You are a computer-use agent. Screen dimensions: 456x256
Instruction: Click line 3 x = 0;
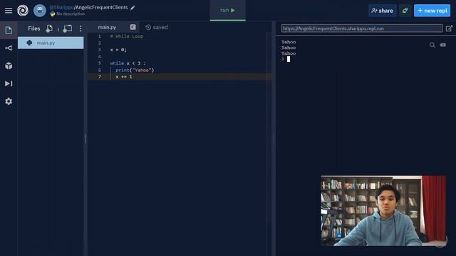[x=118, y=50]
